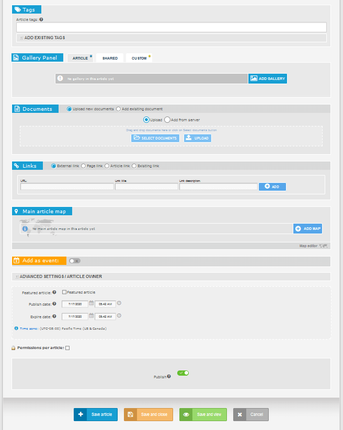Click the Publish date calendar icon
The width and height of the screenshot is (343, 430).
click(x=91, y=303)
